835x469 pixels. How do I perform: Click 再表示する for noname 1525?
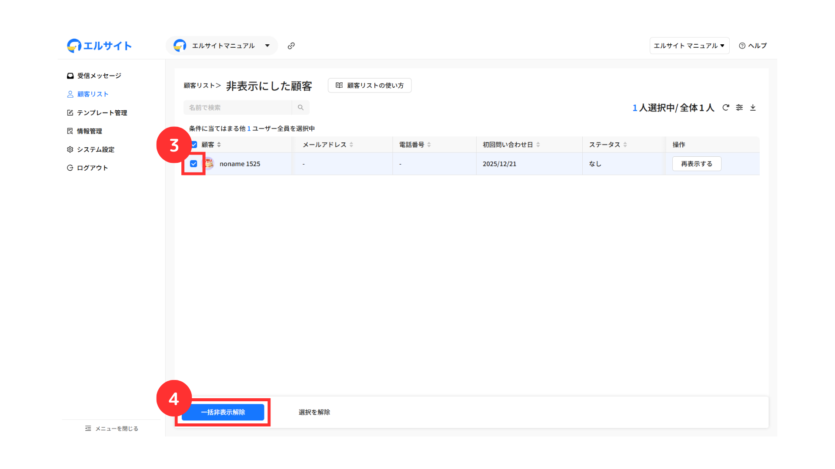click(x=696, y=164)
